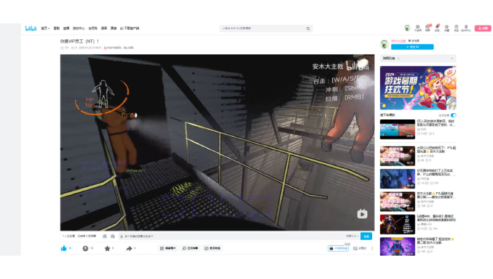Open 赛事 in the top navigation
The width and height of the screenshot is (493, 279).
coord(114,28)
